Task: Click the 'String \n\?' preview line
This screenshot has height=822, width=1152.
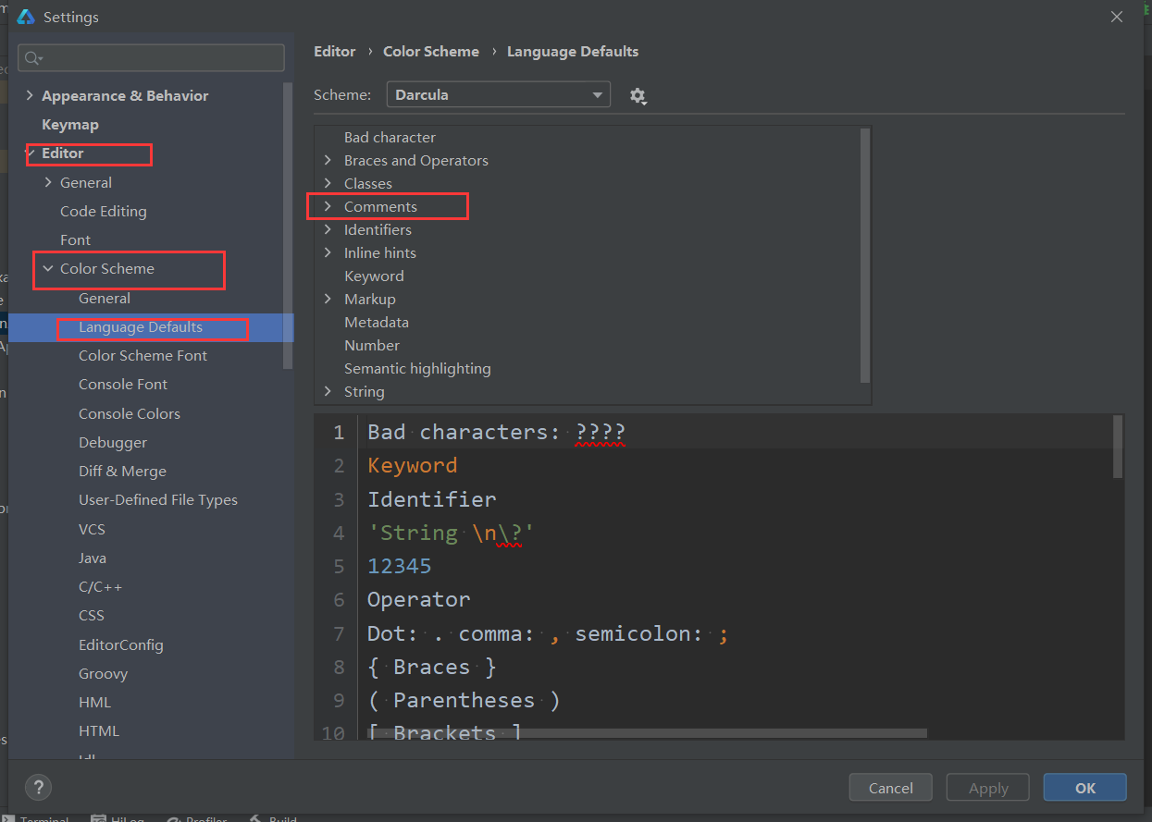Action: point(451,533)
